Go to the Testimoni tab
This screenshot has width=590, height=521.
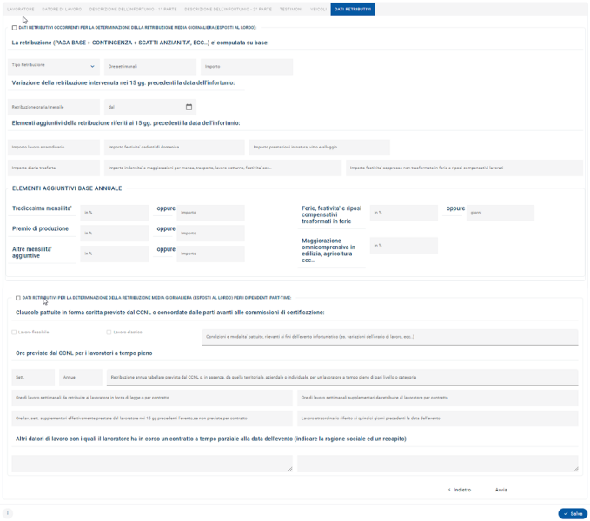point(291,9)
